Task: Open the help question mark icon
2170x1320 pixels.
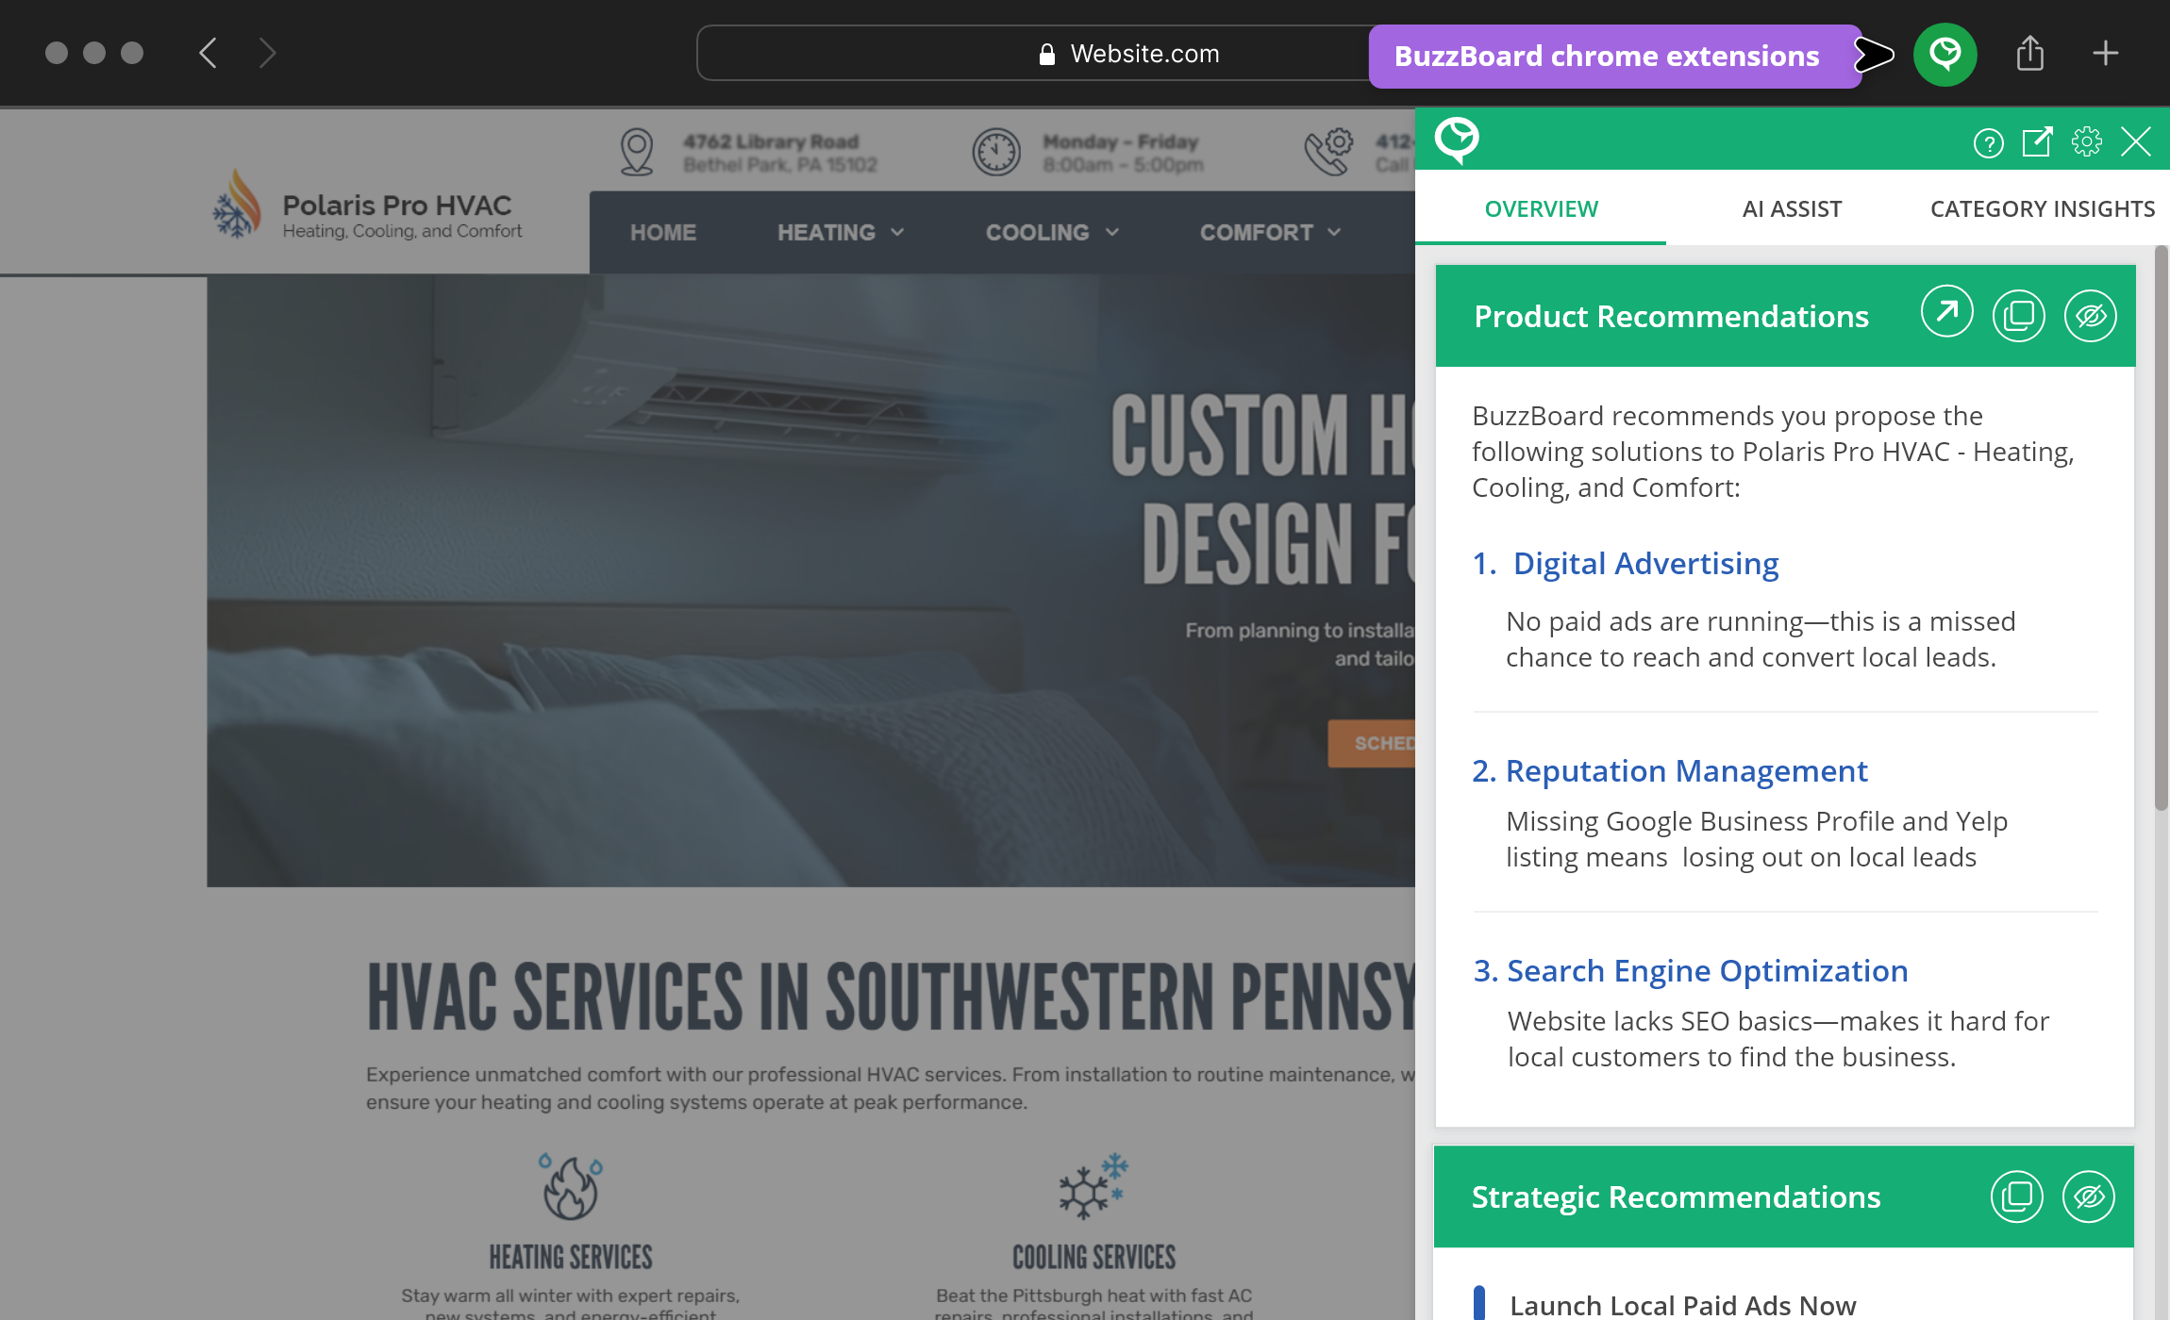Action: click(x=1988, y=143)
